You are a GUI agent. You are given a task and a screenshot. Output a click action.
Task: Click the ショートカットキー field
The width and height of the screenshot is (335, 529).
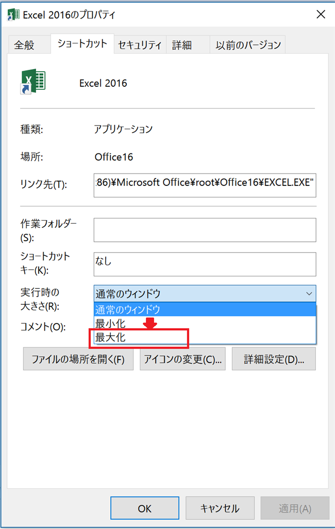[205, 264]
